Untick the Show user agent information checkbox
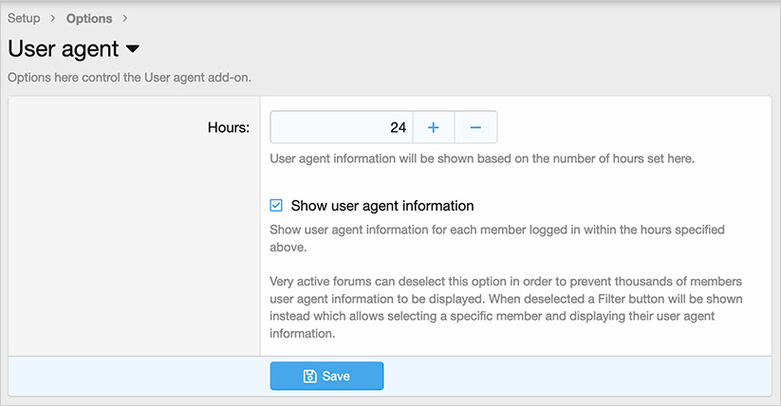This screenshot has height=406, width=781. point(276,205)
